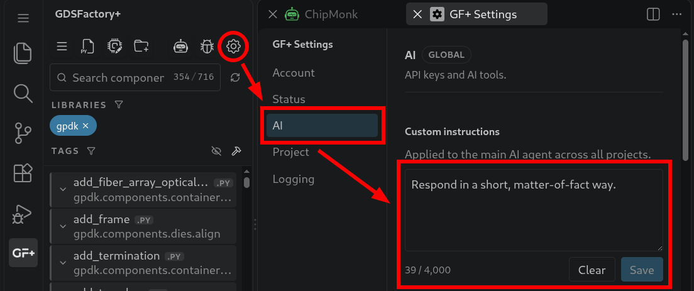Click the settings panel scrollbar
The width and height of the screenshot is (694, 291).
[x=685, y=99]
